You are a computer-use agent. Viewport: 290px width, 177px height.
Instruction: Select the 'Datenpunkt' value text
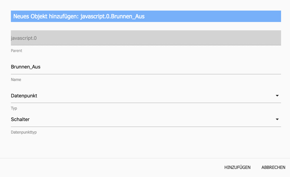tap(24, 96)
